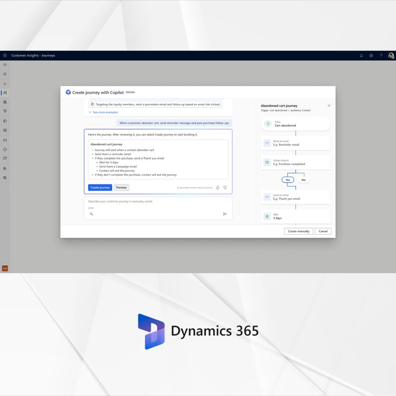Click 'Send them a Campaign email' bullet
Viewport: 396px width, 396px height.
coord(118,166)
